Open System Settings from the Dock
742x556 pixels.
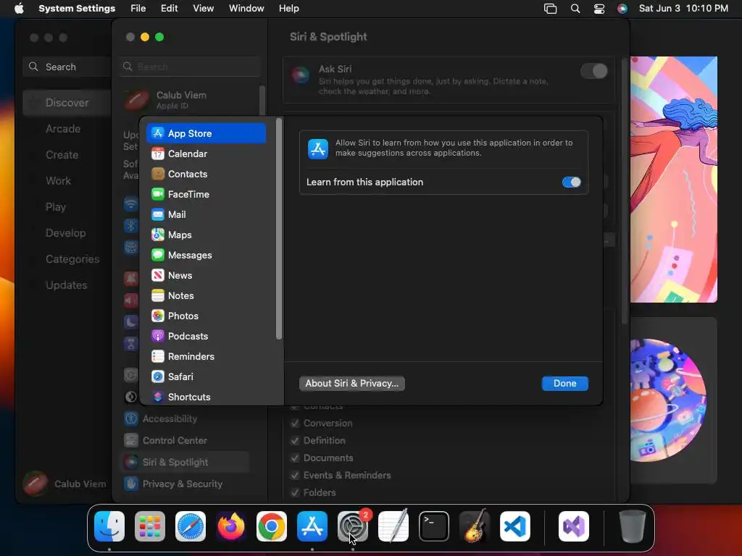(353, 526)
